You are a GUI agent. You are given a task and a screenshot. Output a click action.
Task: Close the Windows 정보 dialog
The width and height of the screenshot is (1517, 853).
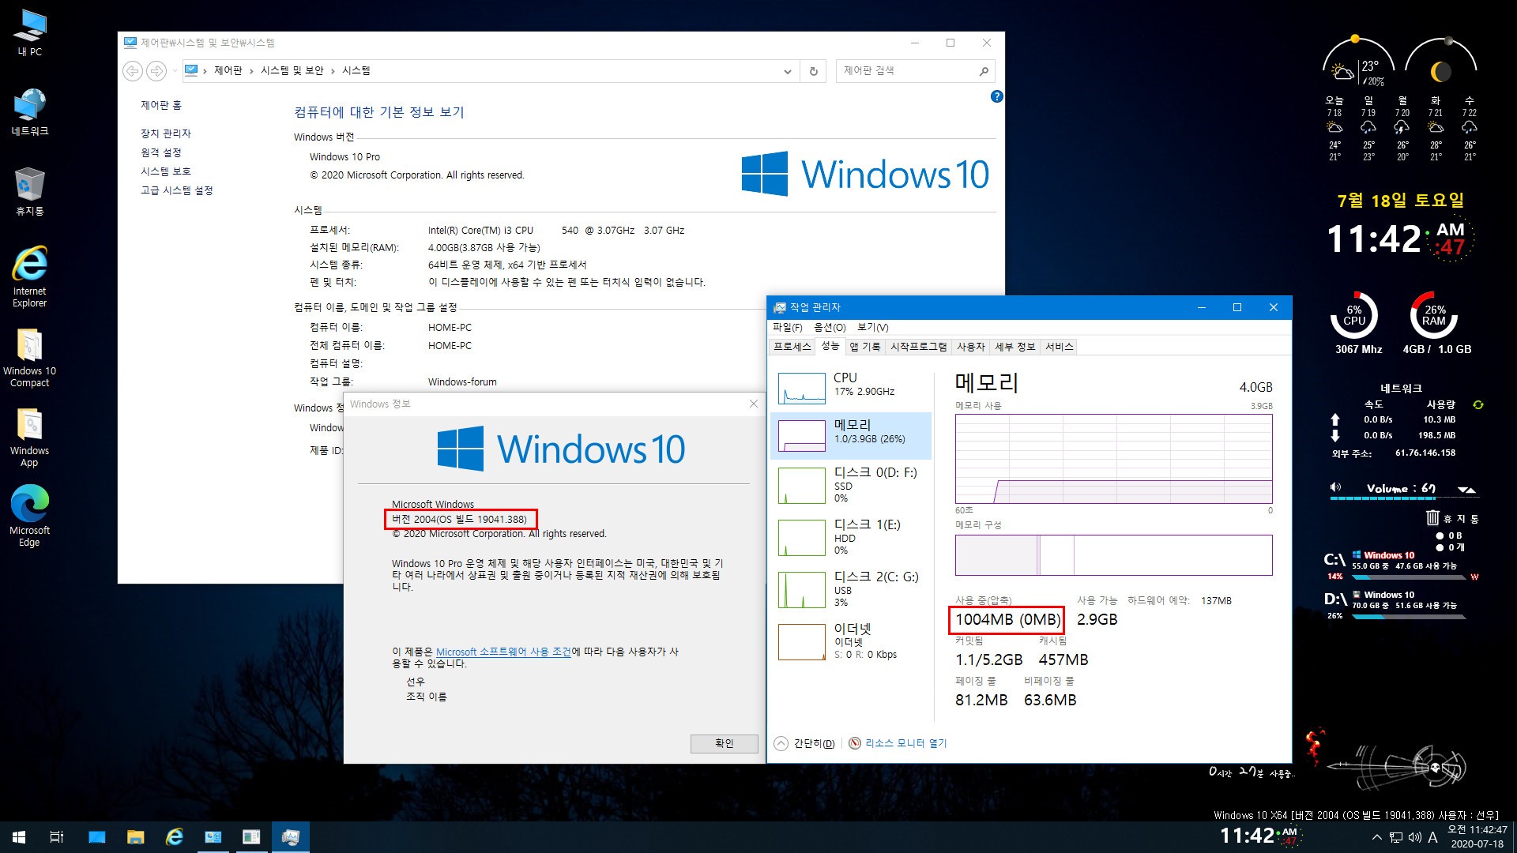click(x=753, y=404)
